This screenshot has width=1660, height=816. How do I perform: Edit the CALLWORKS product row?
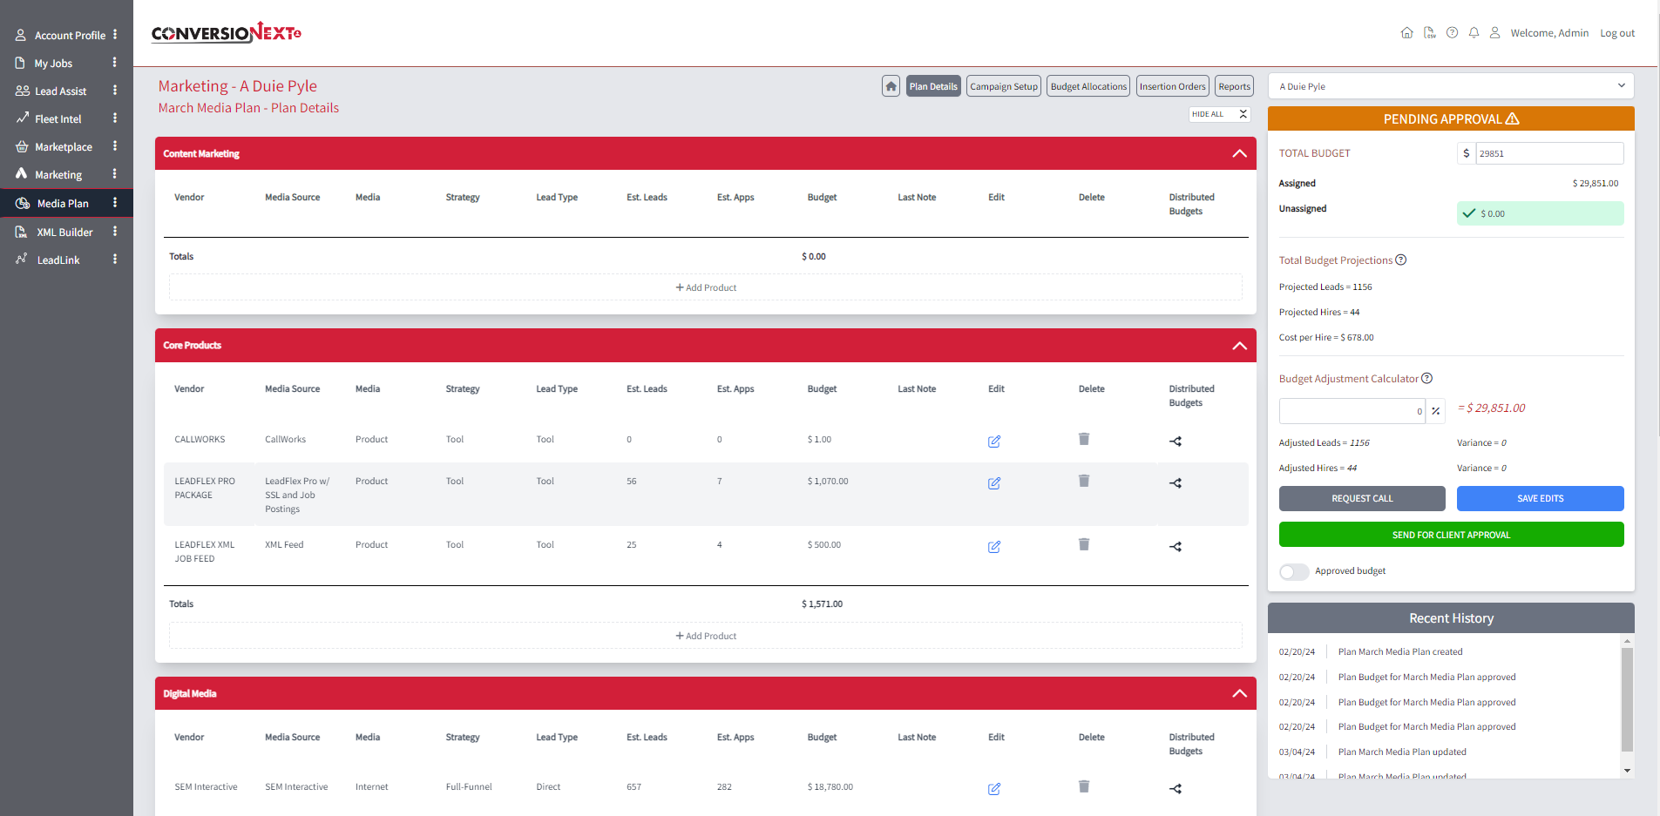coord(993,442)
